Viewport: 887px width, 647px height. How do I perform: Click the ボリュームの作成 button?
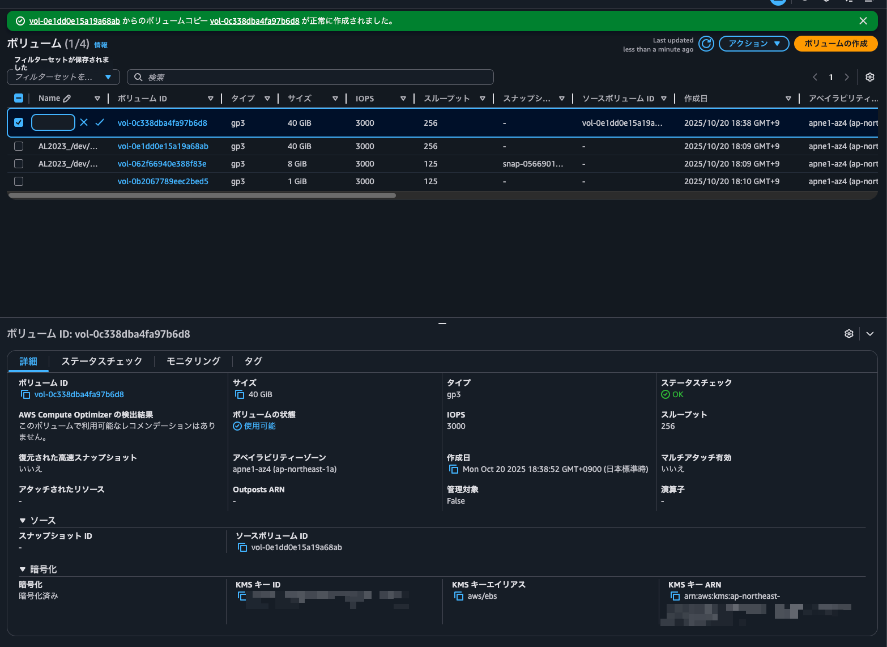click(835, 44)
